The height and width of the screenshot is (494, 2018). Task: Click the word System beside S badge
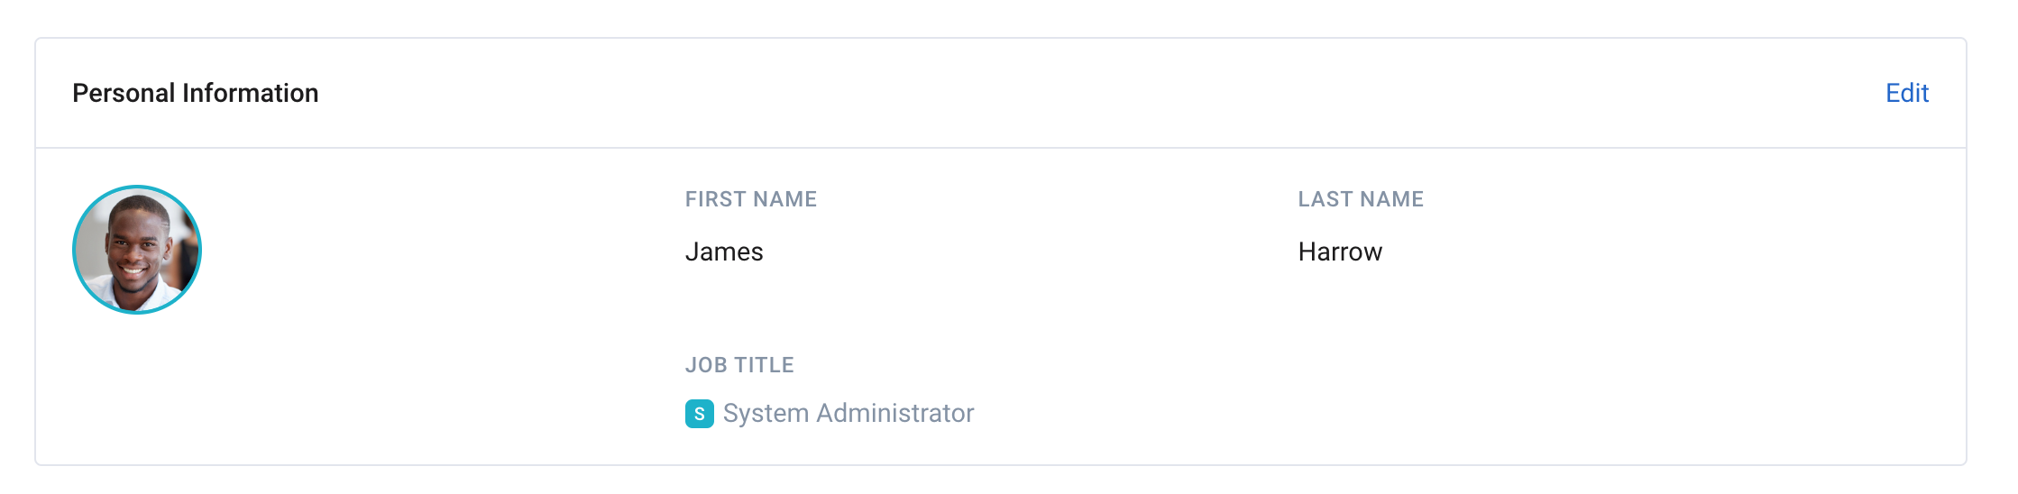pyautogui.click(x=766, y=413)
